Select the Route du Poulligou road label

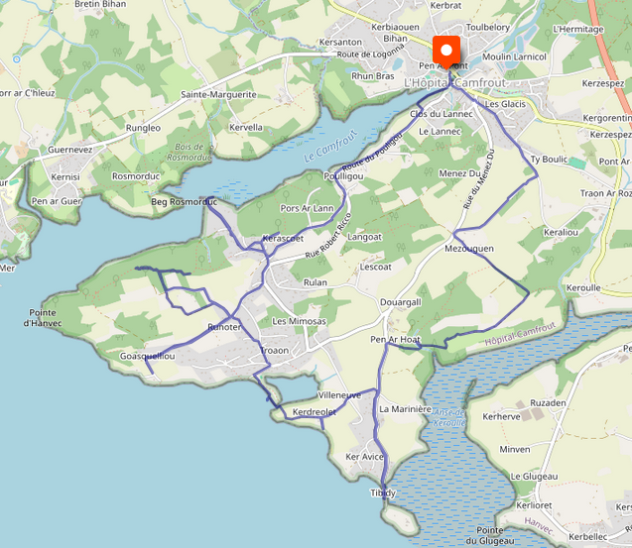tap(373, 152)
